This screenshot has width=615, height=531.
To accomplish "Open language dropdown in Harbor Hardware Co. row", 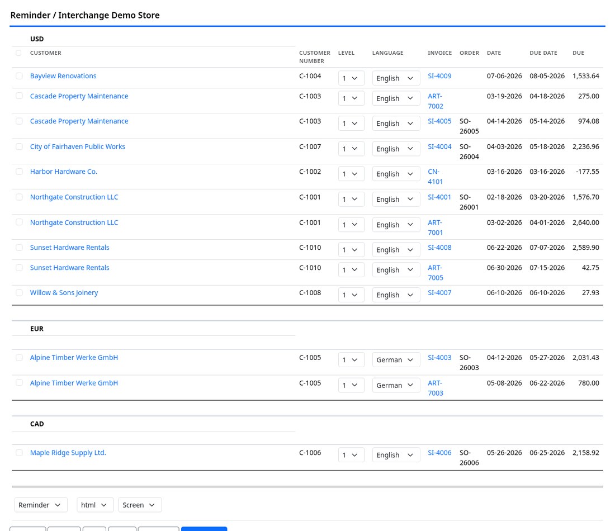I will click(x=396, y=174).
